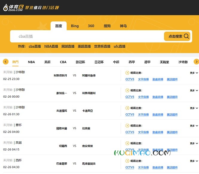Open 騰訊體育 for 国际米兰 match

172,132
